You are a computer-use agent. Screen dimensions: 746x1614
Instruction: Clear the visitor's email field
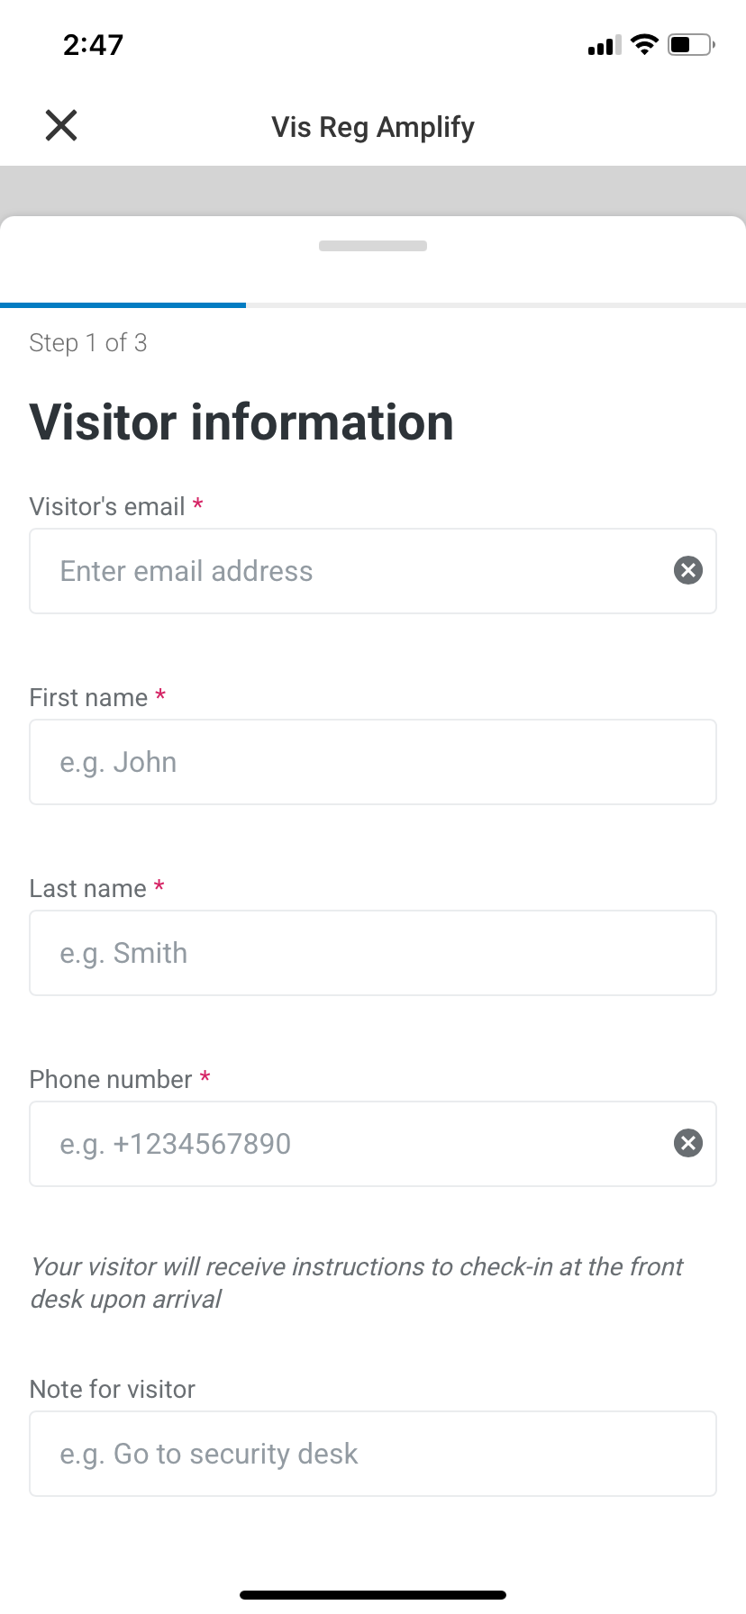(x=687, y=570)
